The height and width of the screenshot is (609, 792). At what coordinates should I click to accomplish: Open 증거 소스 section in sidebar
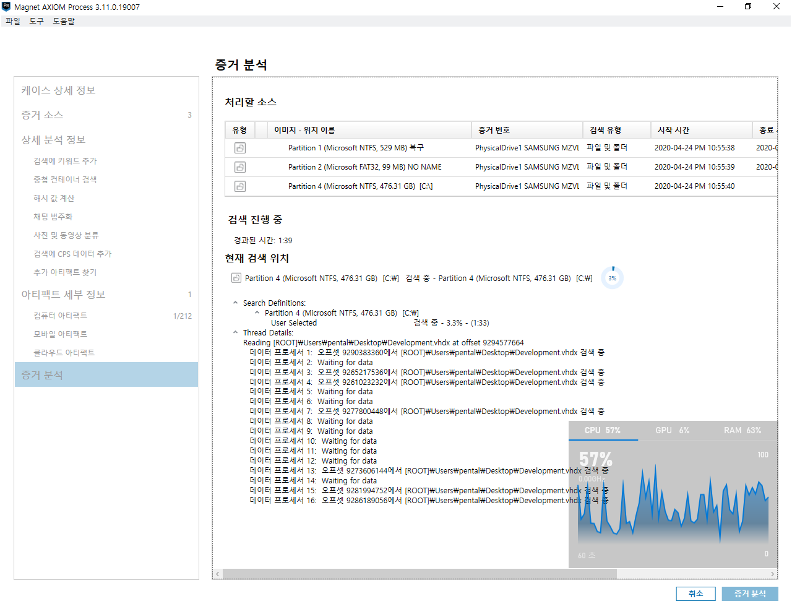[x=42, y=115]
